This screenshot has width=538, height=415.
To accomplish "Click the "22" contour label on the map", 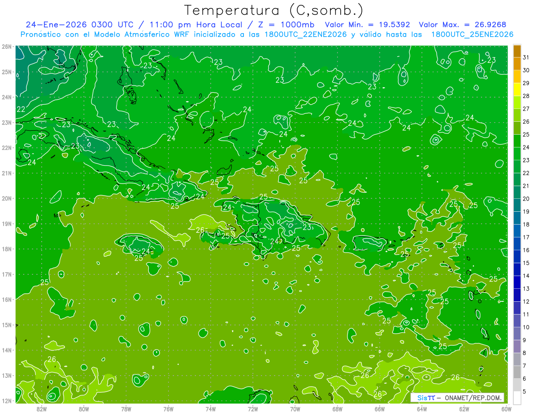I will [x=21, y=109].
